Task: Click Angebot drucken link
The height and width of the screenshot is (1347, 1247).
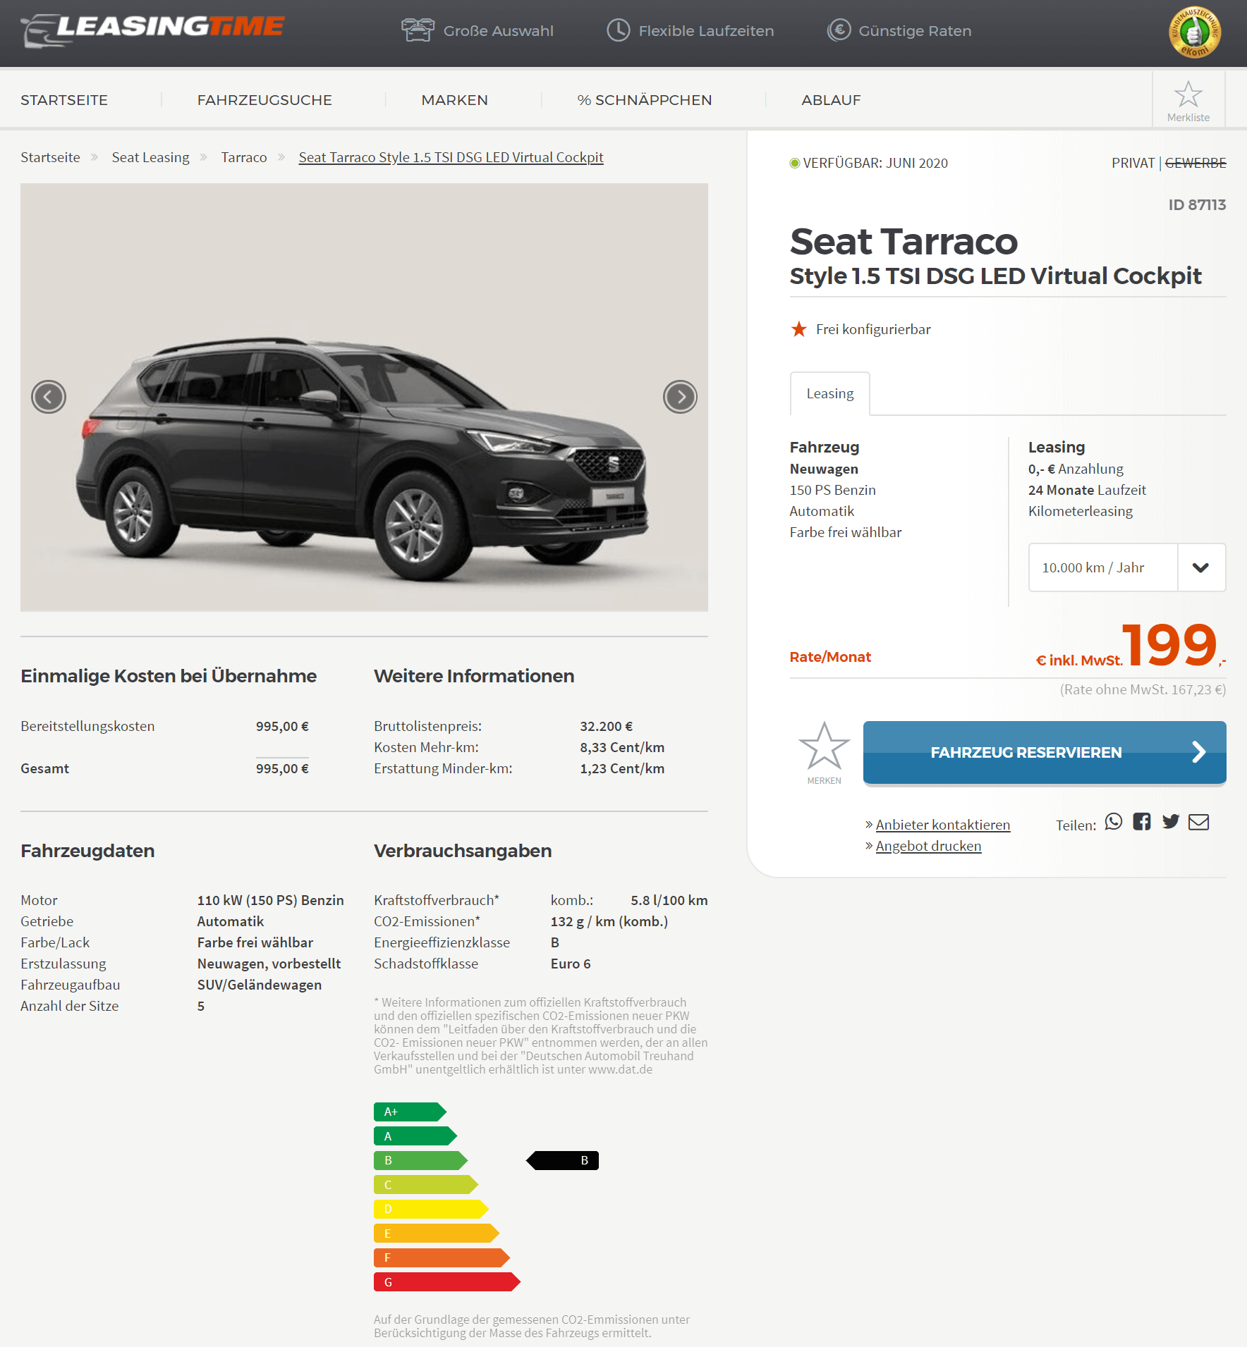Action: click(x=928, y=846)
